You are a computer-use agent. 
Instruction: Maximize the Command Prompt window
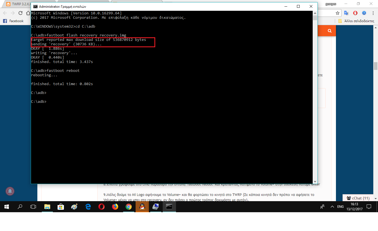298,6
